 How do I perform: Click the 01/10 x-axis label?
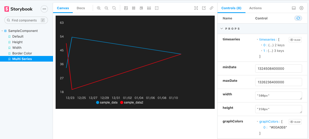pos(173,98)
